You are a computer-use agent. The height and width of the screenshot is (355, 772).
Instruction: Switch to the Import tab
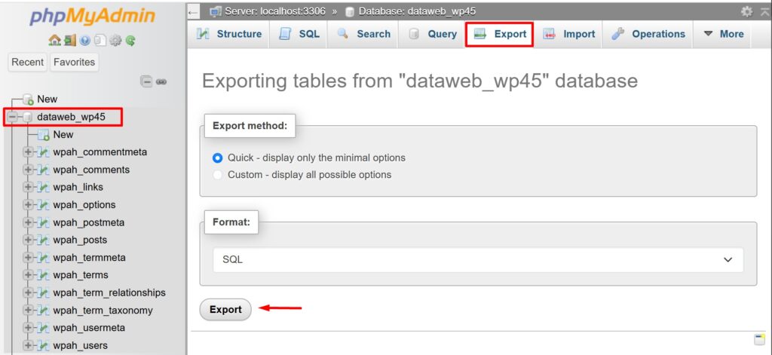568,34
